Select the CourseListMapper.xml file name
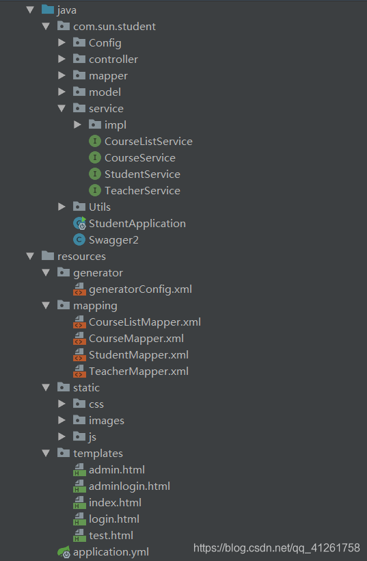Image resolution: width=367 pixels, height=561 pixels. (x=145, y=322)
